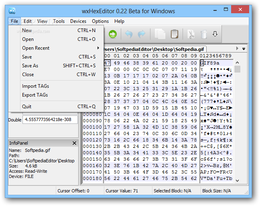Click the down arrow insert toolbar icon
This screenshot has width=260, height=206.
(215, 34)
